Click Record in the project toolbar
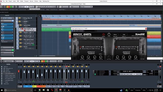Image resolution: width=163 pixels, height=92 pixels. [33, 7]
